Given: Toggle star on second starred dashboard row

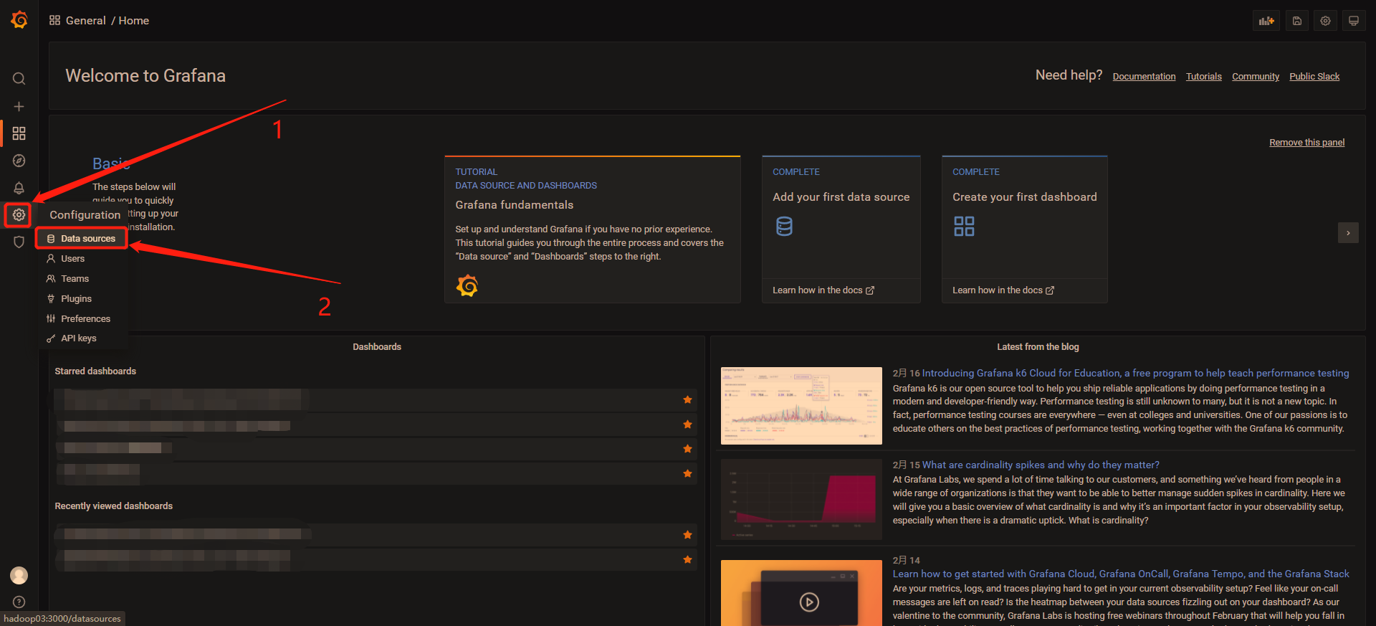Looking at the screenshot, I should click(x=687, y=425).
